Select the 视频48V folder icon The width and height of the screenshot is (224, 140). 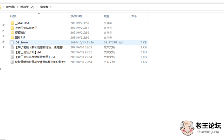[12, 33]
